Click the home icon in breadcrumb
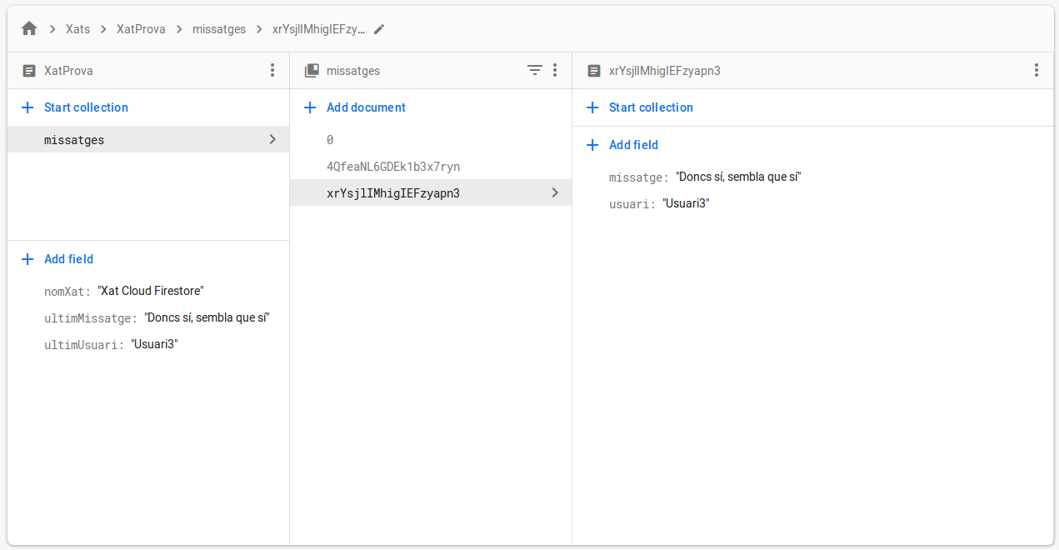Image resolution: width=1059 pixels, height=550 pixels. [29, 29]
